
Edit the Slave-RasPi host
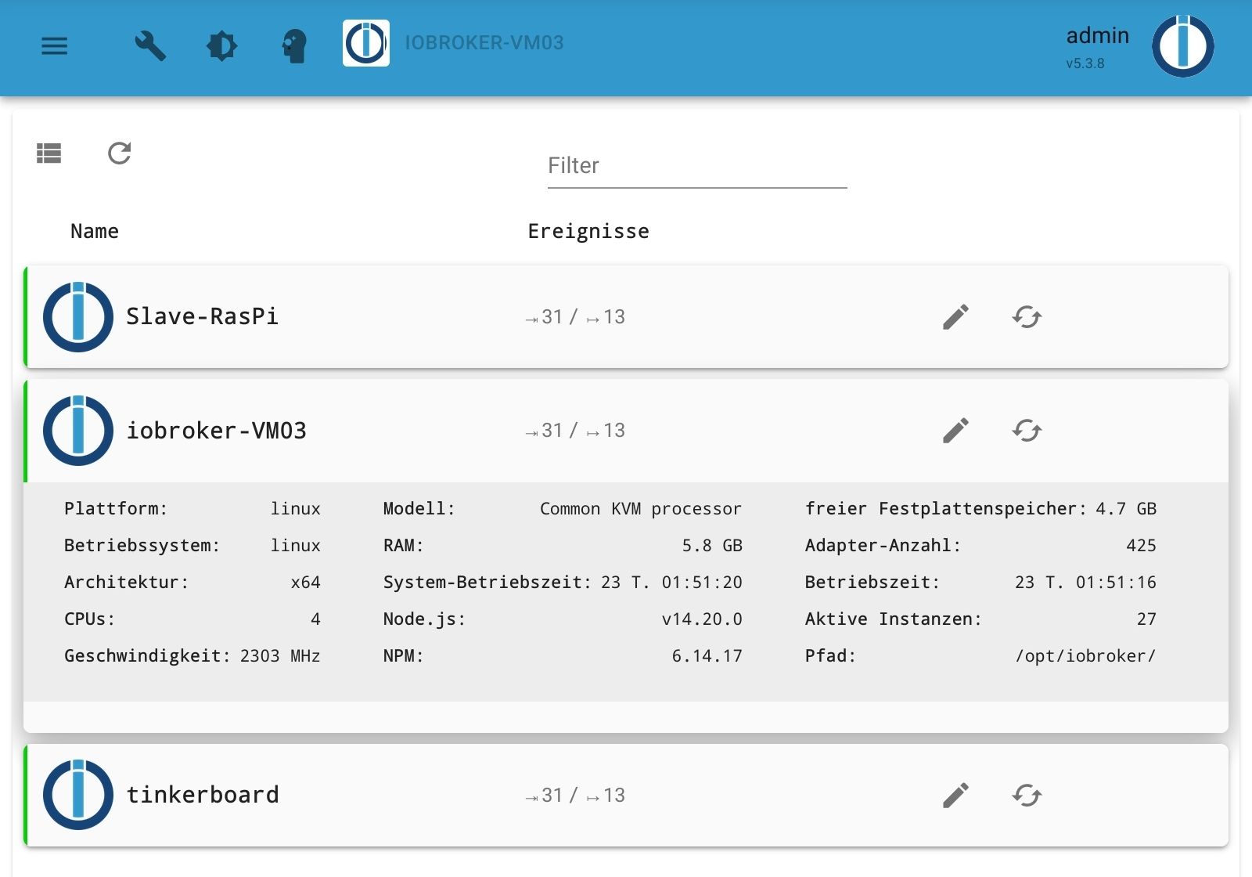point(955,317)
